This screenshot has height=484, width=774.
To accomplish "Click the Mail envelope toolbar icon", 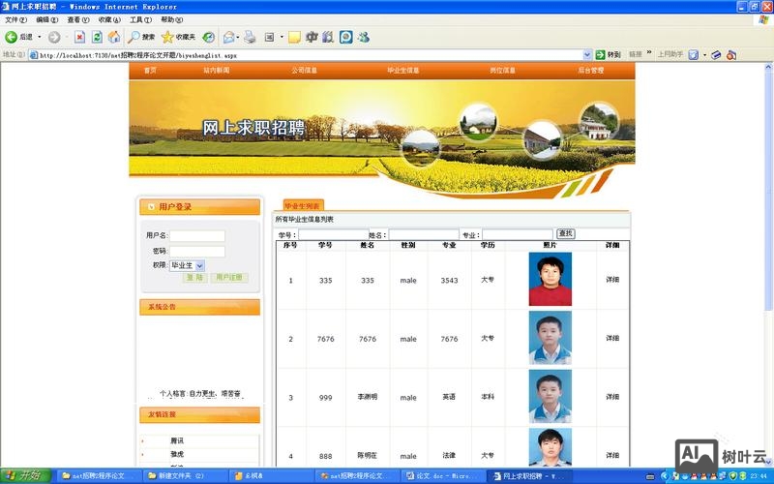I will pos(229,37).
